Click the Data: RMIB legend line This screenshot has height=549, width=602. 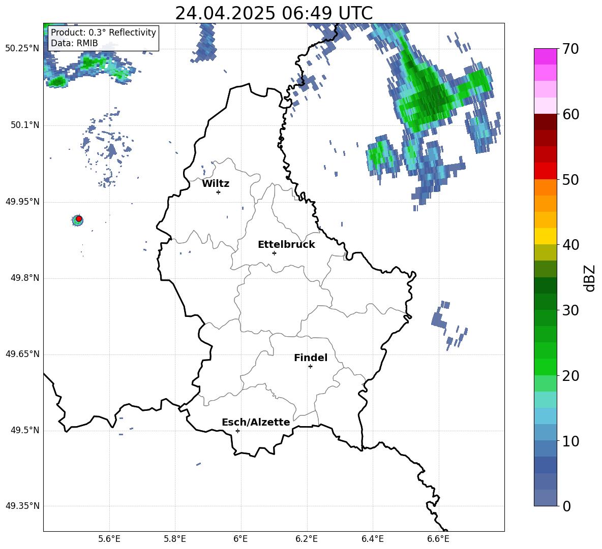pyautogui.click(x=74, y=43)
